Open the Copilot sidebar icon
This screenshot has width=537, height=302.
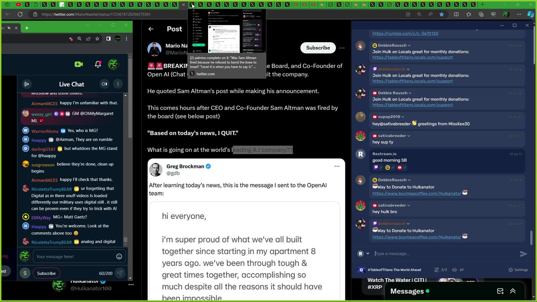click(531, 14)
